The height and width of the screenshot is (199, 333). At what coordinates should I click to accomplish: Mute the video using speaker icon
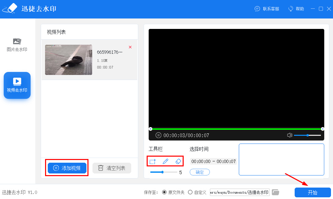(x=290, y=135)
